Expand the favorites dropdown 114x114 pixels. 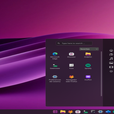tap(89, 49)
